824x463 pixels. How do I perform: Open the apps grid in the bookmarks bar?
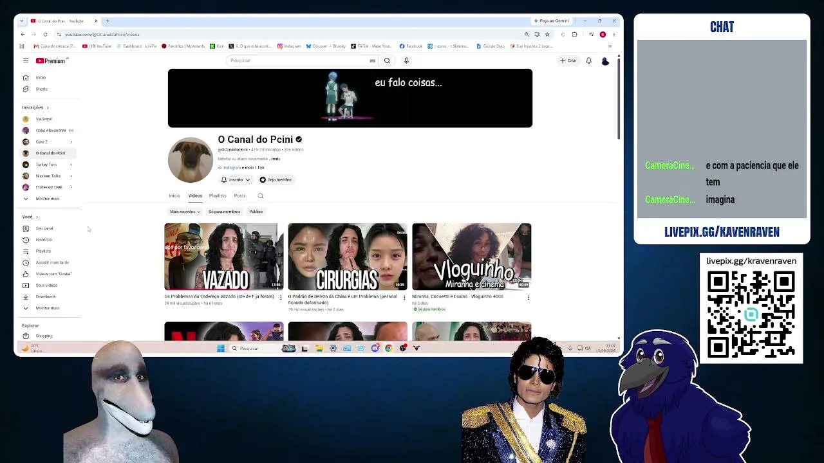click(x=22, y=46)
